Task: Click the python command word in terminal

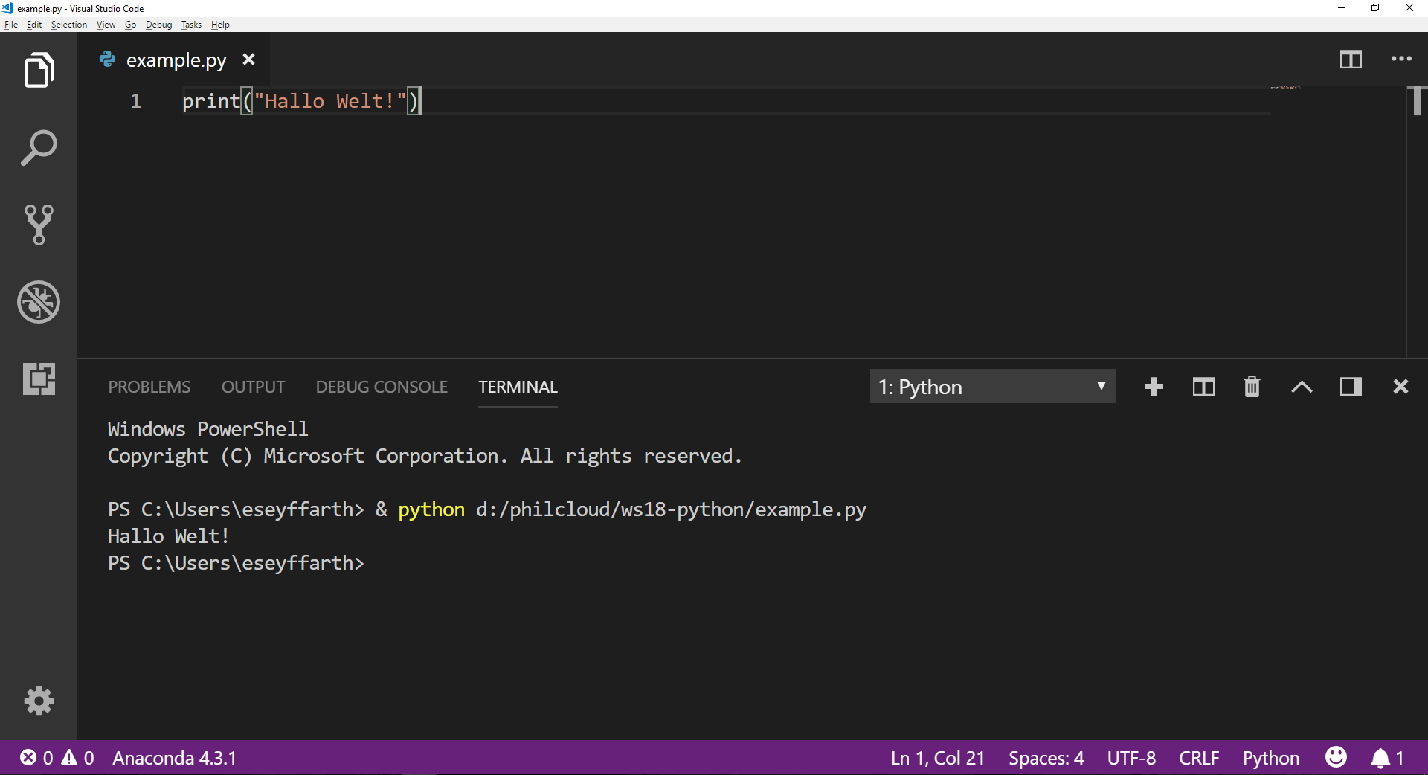Action: (431, 509)
